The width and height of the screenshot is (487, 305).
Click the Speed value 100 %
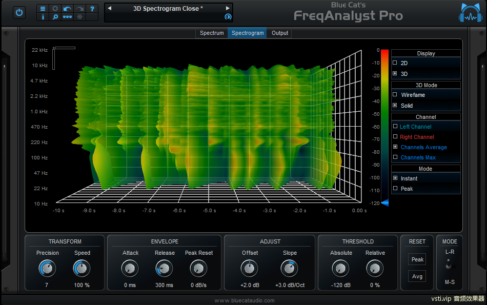[82, 285]
